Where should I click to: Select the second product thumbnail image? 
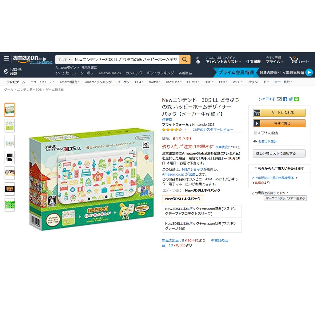point(10,126)
